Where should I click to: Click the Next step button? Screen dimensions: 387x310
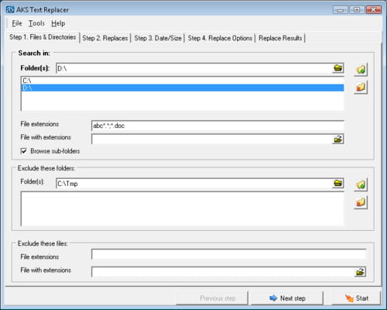click(x=287, y=298)
